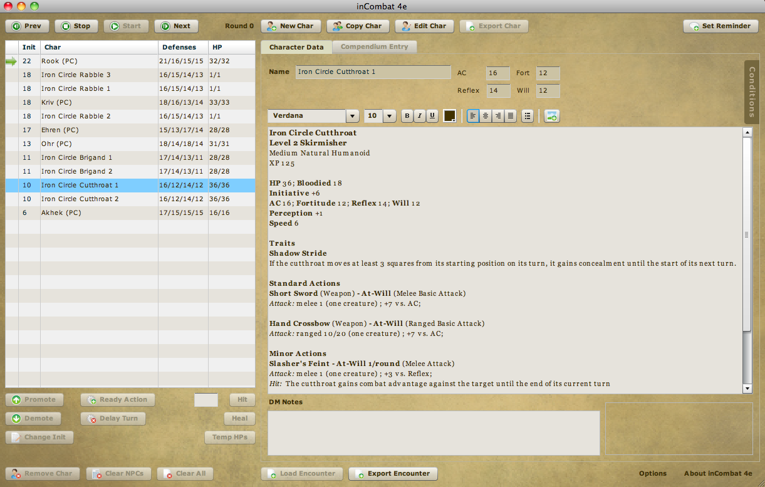Center align the text
Image resolution: width=765 pixels, height=487 pixels.
486,116
